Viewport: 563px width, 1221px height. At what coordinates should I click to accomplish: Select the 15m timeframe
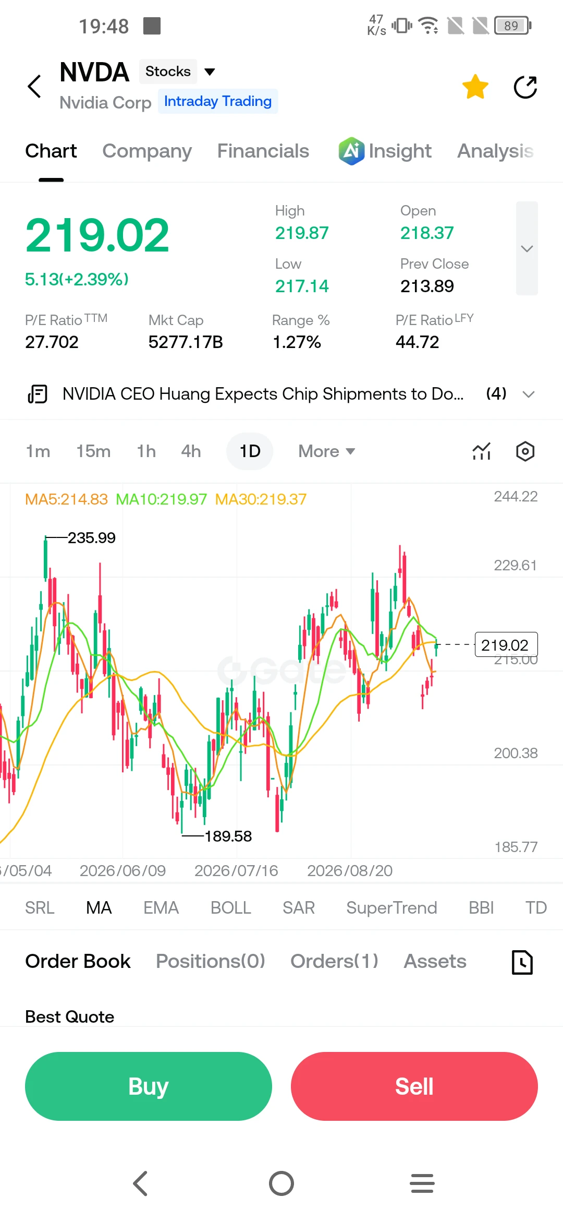pyautogui.click(x=93, y=451)
